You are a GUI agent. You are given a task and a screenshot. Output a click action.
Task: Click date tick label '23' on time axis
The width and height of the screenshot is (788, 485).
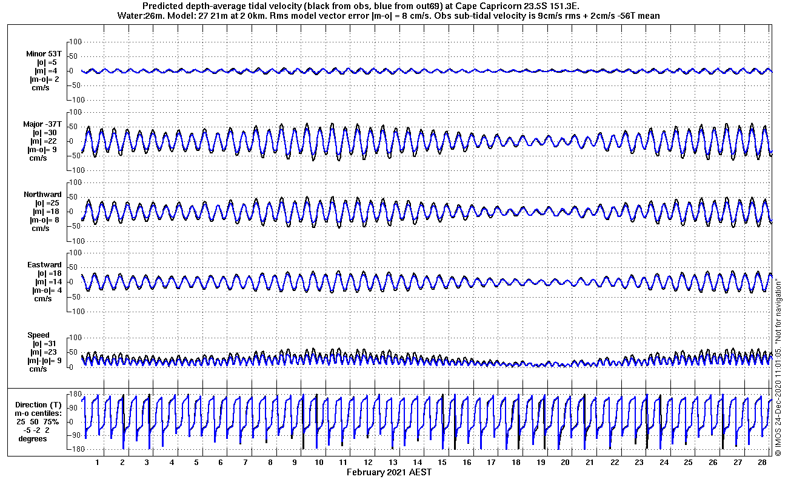tap(639, 463)
